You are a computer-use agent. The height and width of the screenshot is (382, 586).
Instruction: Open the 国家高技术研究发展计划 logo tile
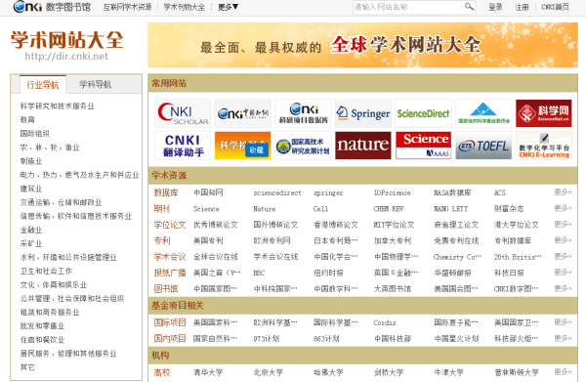tap(303, 146)
